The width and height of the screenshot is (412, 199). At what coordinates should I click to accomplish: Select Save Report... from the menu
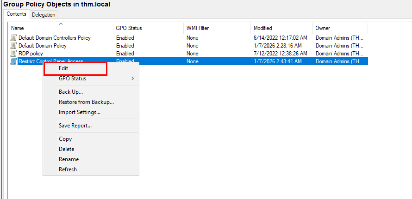(x=75, y=126)
